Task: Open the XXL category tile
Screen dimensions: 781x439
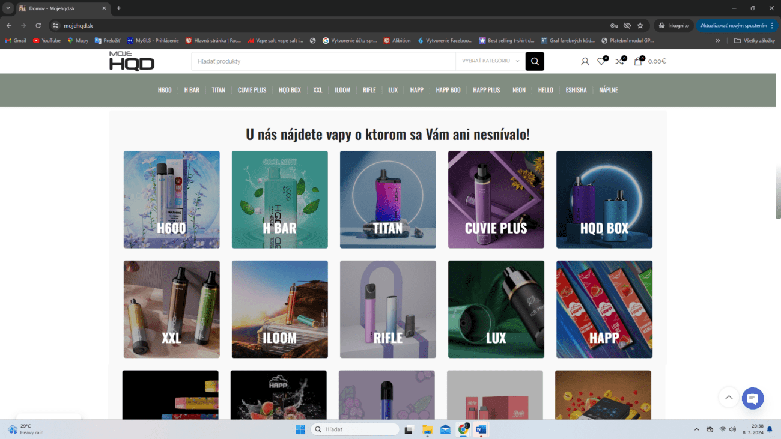Action: click(x=172, y=309)
